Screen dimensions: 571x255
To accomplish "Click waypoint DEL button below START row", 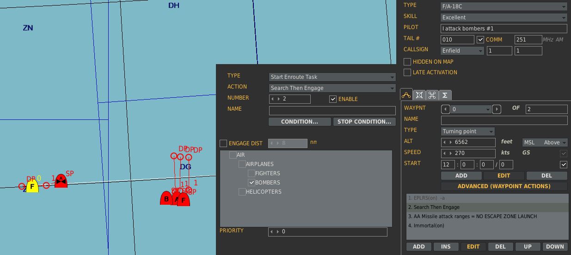I will [546, 176].
